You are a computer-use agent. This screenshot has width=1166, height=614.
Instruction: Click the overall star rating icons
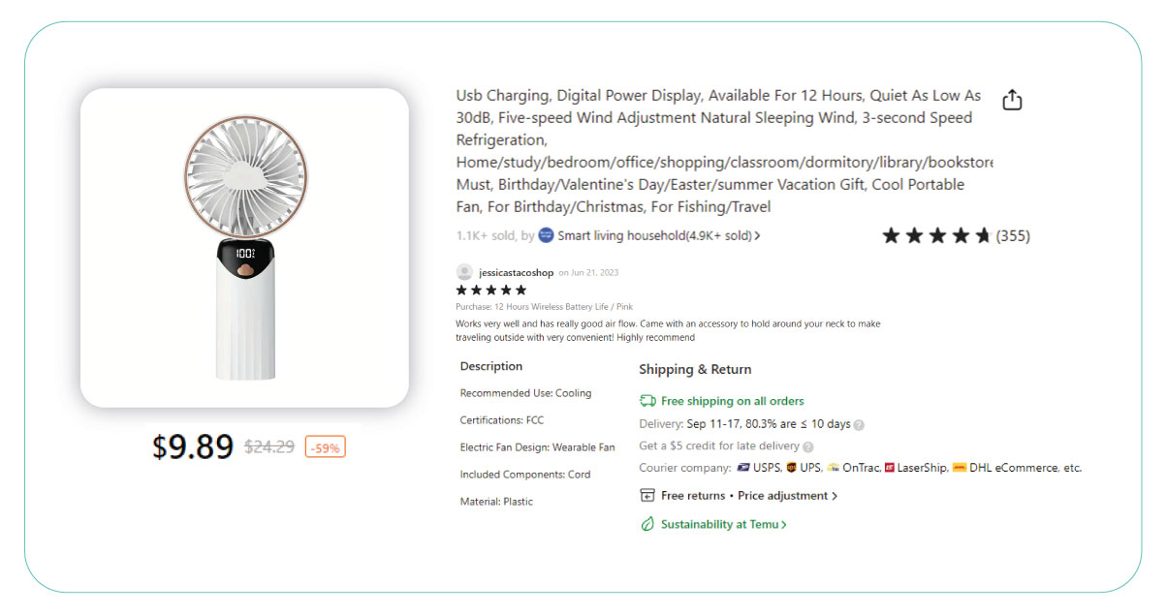tap(936, 235)
